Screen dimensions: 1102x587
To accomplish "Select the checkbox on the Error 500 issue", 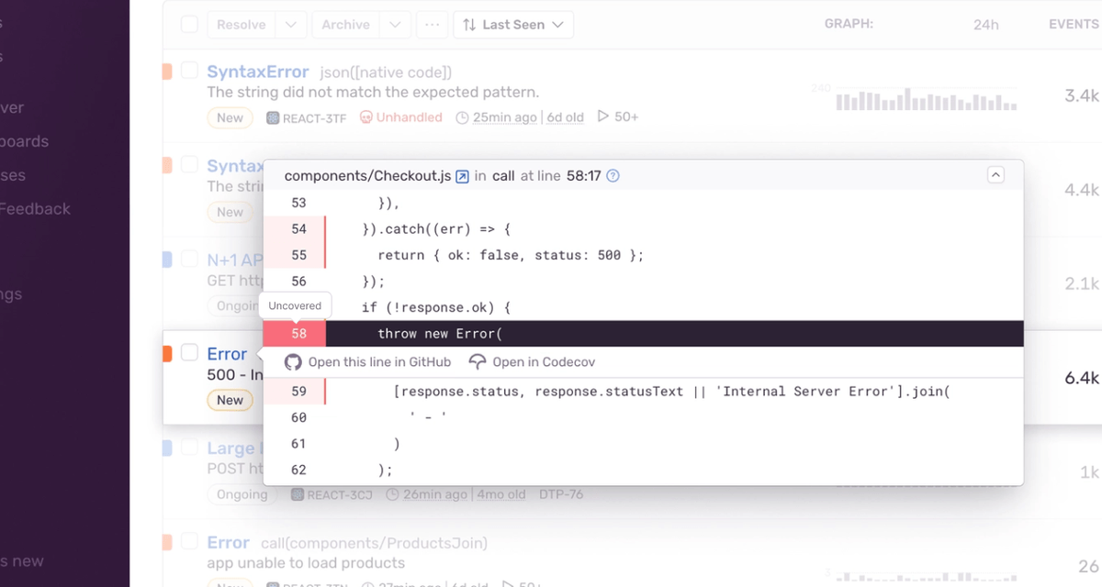I will (x=189, y=352).
